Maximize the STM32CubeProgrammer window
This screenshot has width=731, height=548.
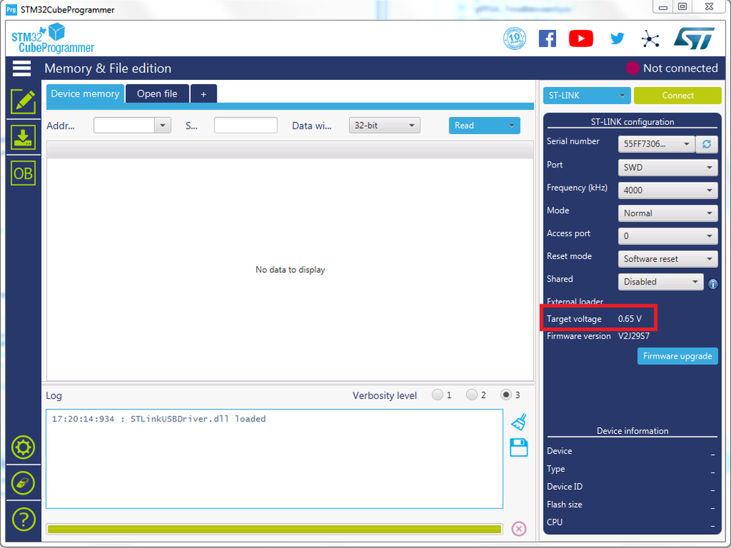pos(682,7)
